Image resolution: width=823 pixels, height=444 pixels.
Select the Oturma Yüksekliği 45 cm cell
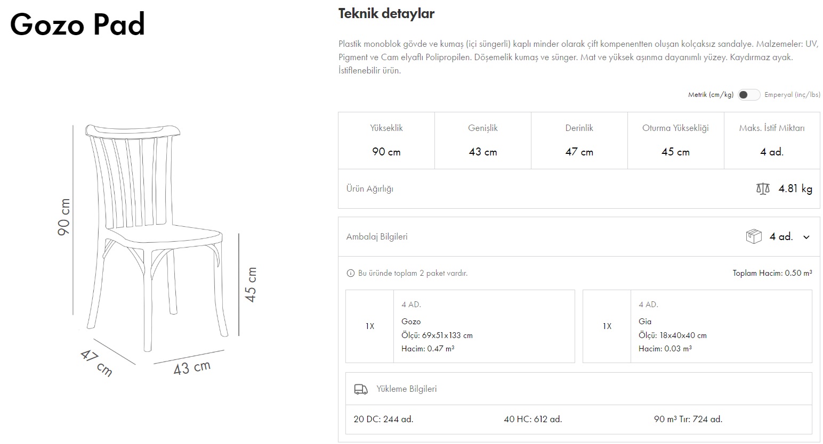[x=675, y=141]
